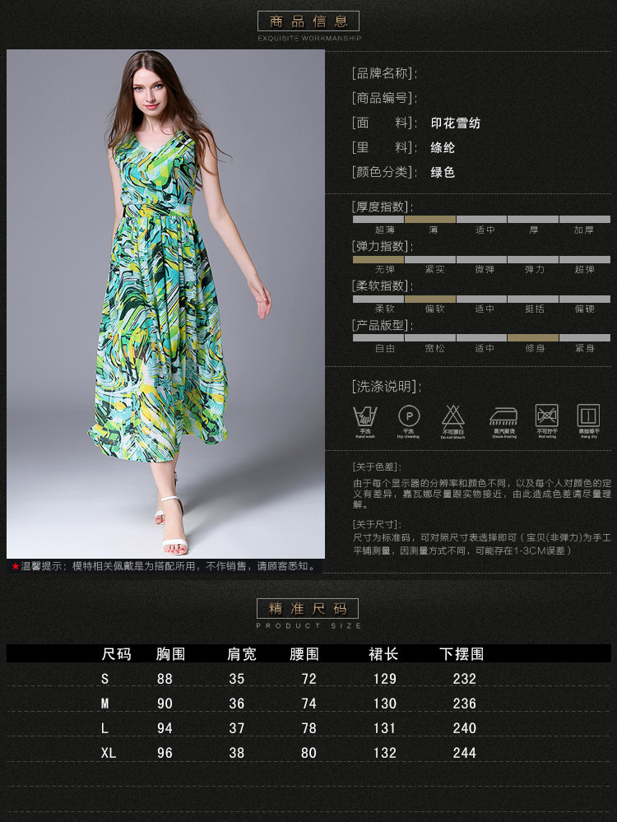Click the 尺码 column header
The image size is (617, 822).
point(116,654)
